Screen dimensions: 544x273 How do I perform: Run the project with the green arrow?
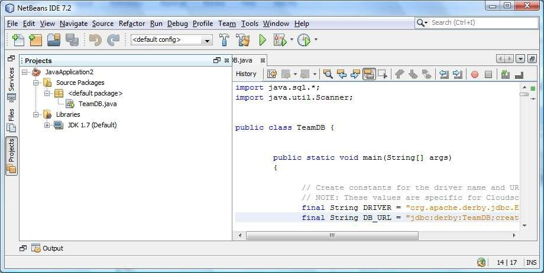263,40
